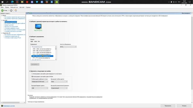The height and width of the screenshot is (108, 193).
Task: Open the Правка menu
Action: pyautogui.click(x=7, y=7)
